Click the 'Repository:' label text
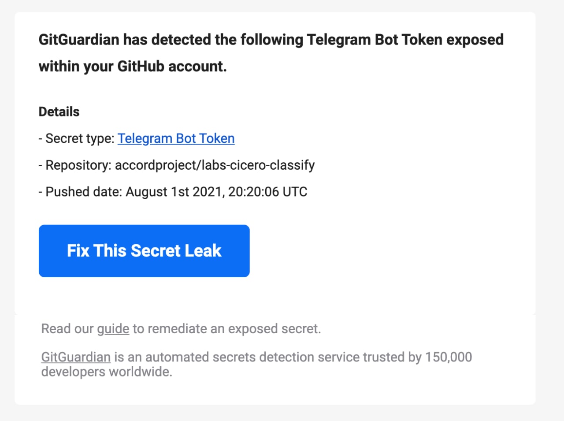Image resolution: width=564 pixels, height=421 pixels. coord(78,165)
